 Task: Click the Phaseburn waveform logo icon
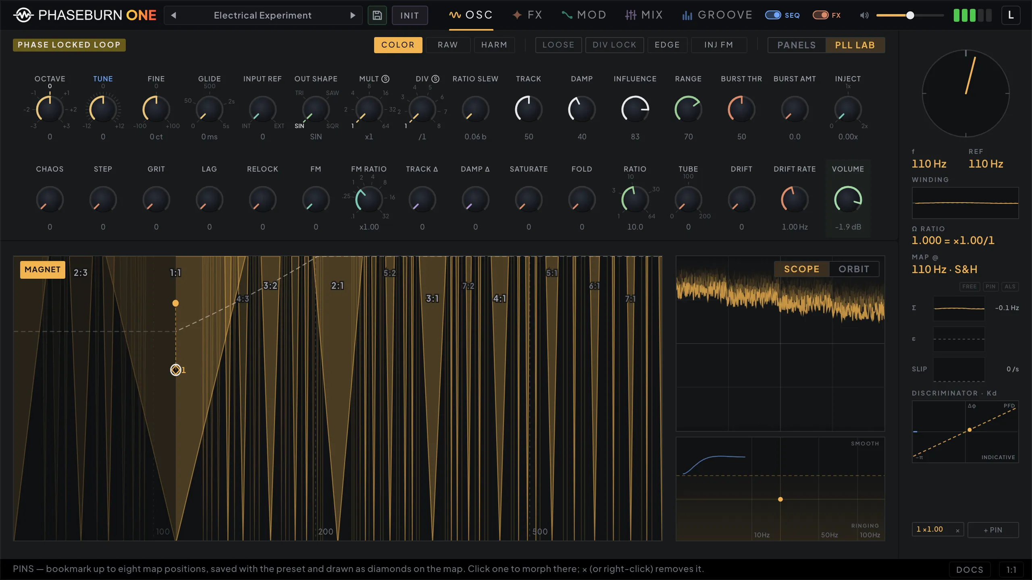(x=23, y=15)
